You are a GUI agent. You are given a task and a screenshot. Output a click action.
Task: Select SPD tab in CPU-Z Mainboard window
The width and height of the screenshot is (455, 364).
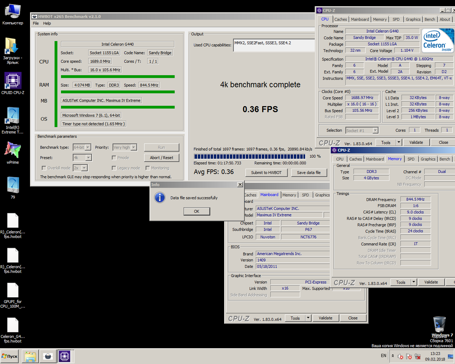tap(305, 195)
